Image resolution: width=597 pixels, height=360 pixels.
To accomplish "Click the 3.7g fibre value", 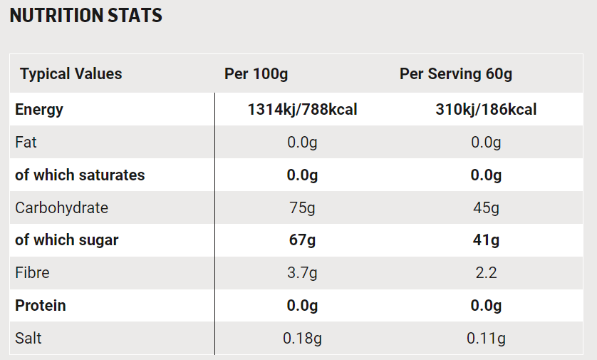I will [302, 273].
